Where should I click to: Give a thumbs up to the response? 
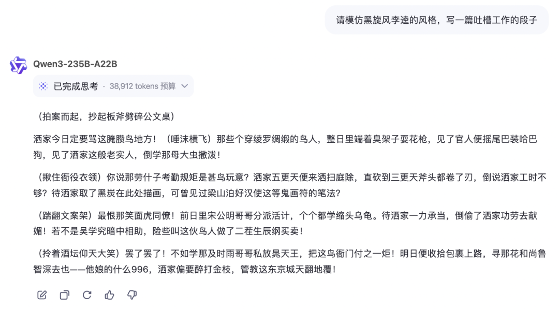[x=109, y=295]
